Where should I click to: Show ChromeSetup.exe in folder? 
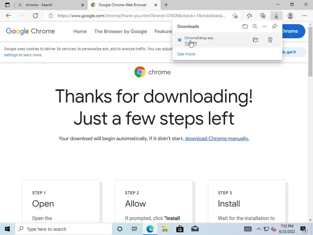tap(256, 40)
